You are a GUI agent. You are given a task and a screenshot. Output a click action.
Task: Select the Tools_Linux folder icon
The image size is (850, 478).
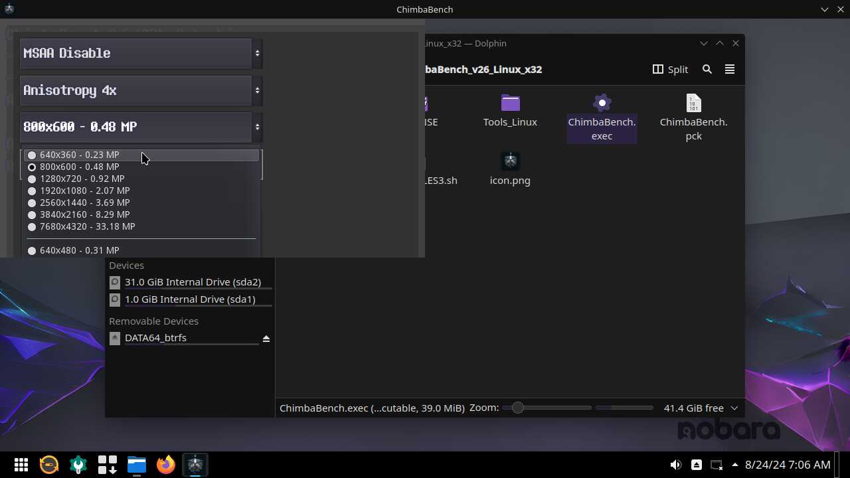pyautogui.click(x=510, y=103)
